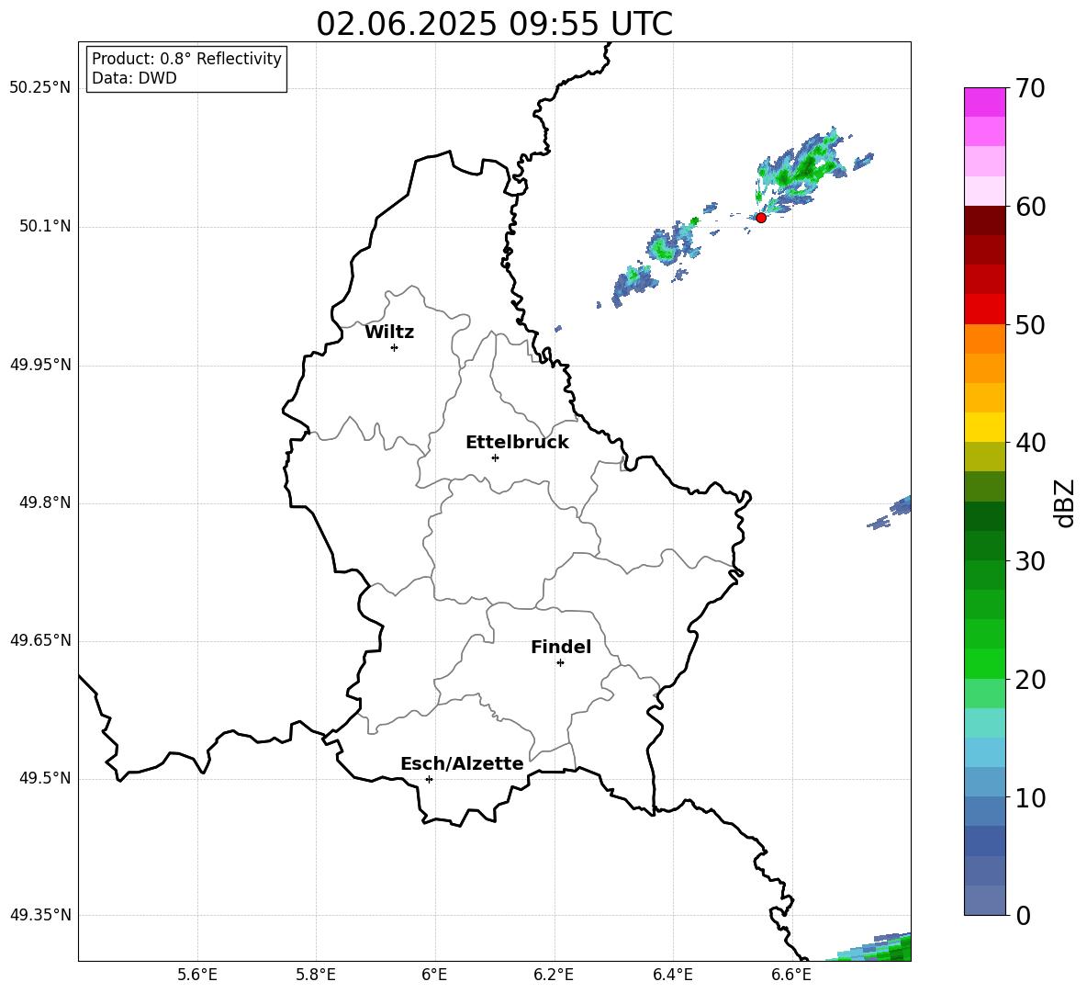This screenshot has height=993, width=1087.
Task: Click the 5.6°E longitude label
Action: [197, 975]
